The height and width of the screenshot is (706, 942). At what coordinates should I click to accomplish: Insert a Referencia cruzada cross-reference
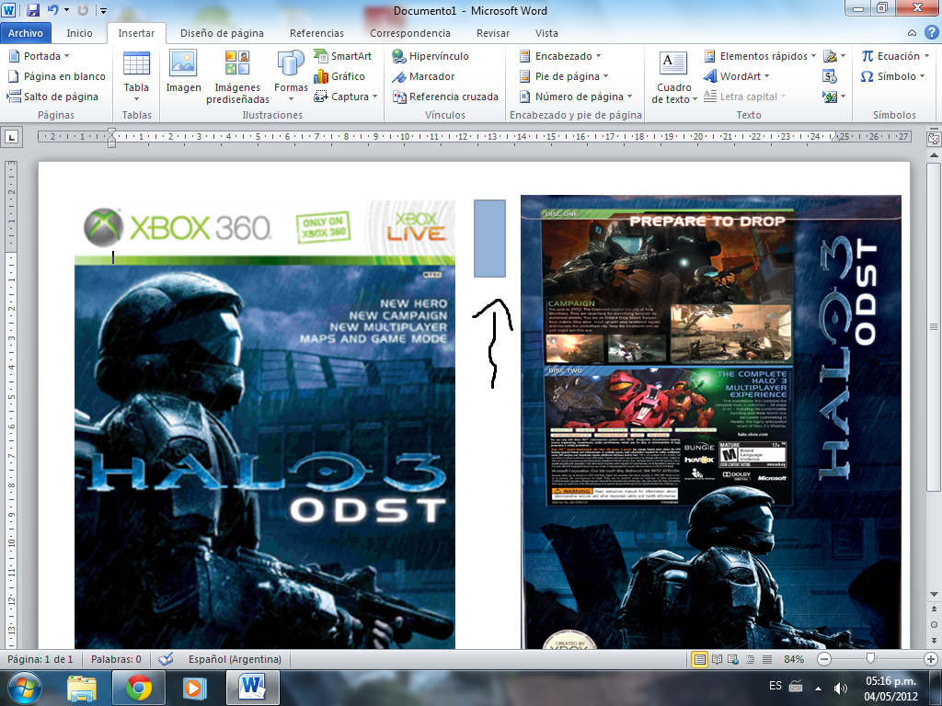click(445, 97)
